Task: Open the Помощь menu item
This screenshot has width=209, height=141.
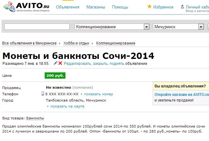Action: click(x=120, y=7)
